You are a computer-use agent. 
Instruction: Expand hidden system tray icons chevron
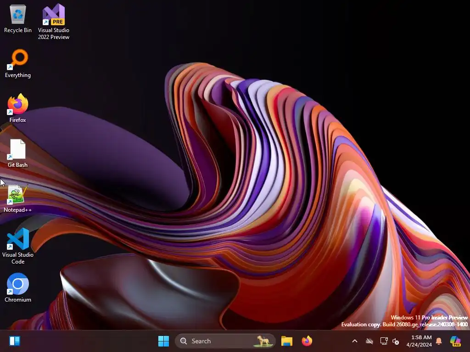tap(355, 341)
